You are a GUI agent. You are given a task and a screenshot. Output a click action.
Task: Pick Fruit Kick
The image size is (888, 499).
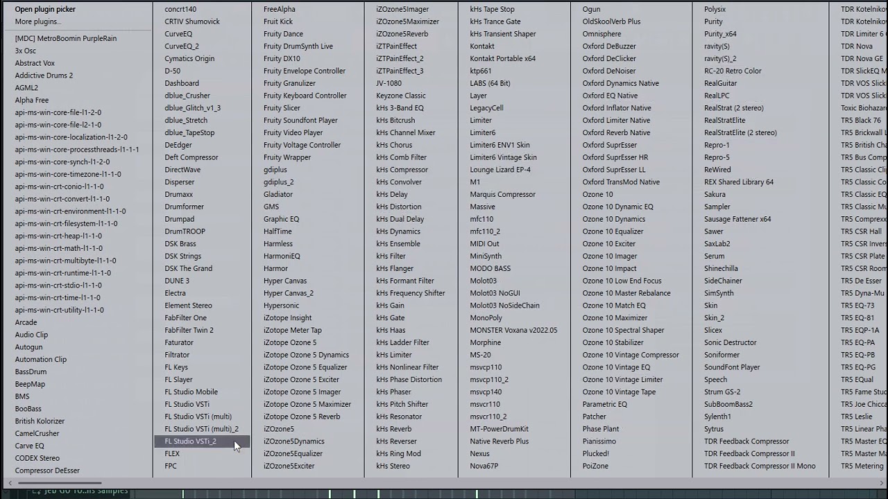(278, 22)
